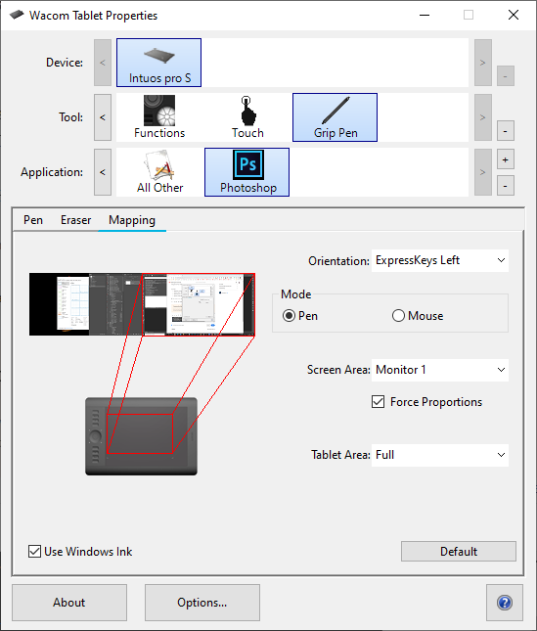537x631 pixels.
Task: Click the Default button
Action: tap(459, 552)
